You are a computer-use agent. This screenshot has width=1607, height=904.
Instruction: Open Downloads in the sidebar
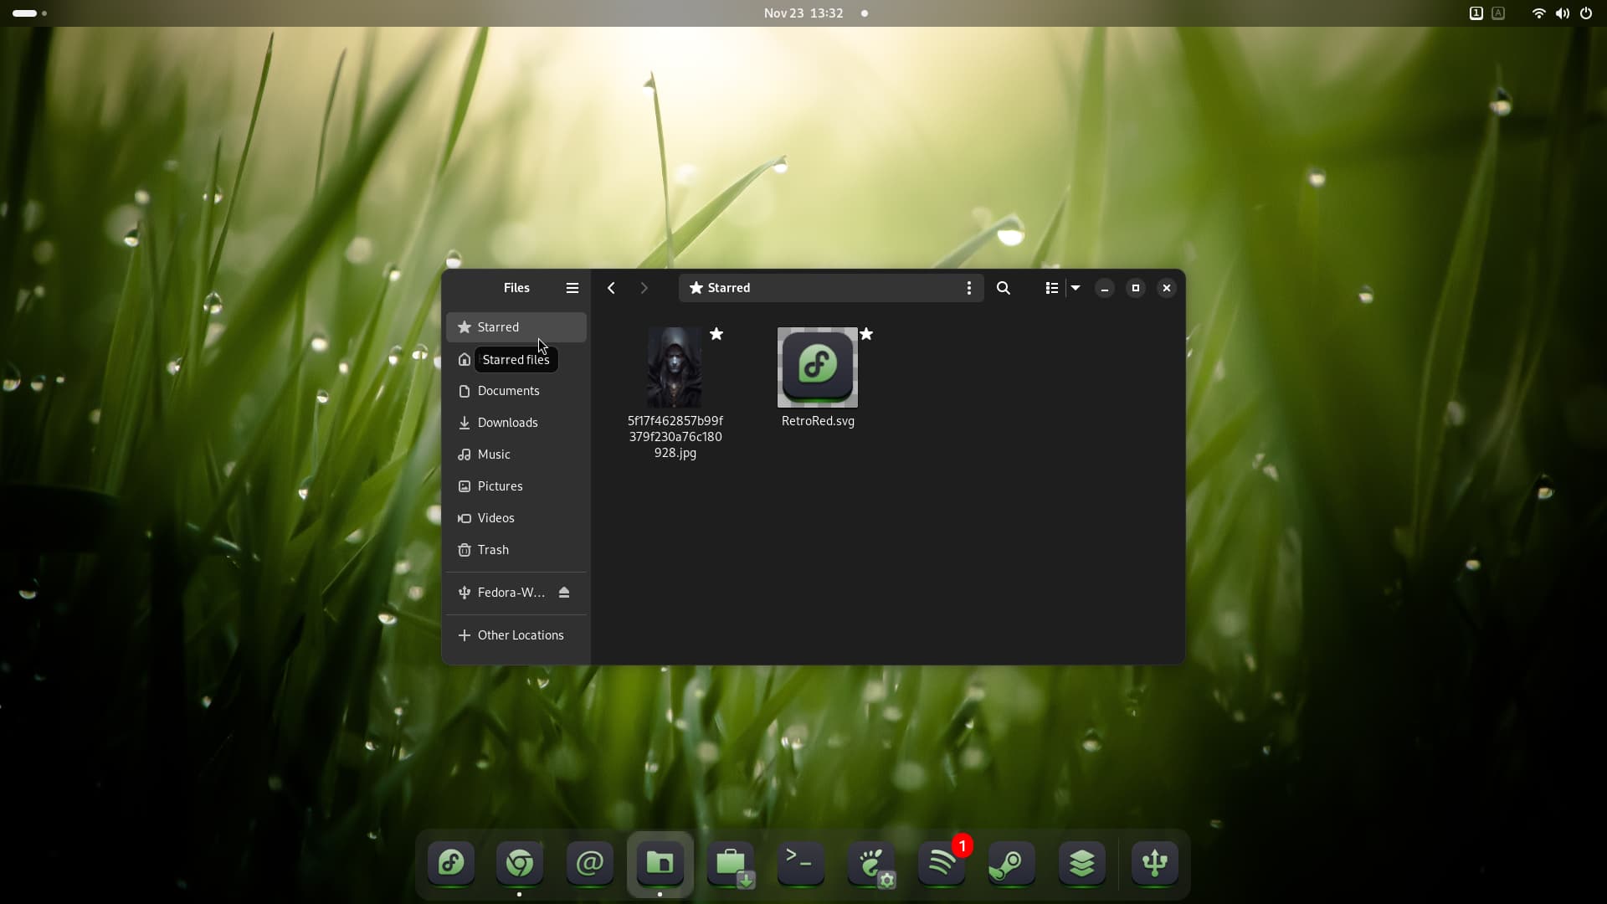pos(516,423)
